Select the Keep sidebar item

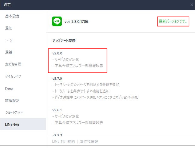(9, 88)
